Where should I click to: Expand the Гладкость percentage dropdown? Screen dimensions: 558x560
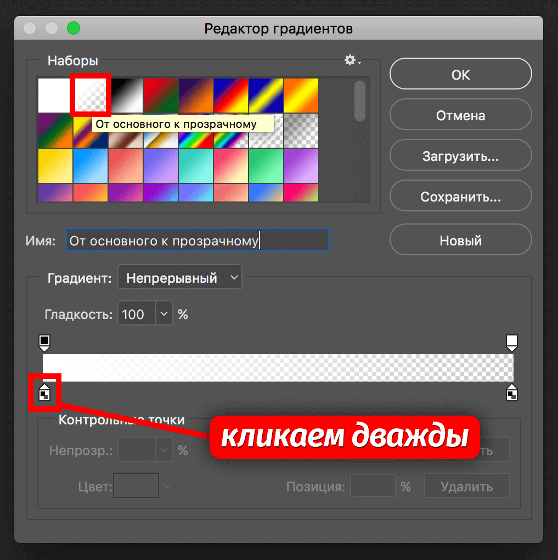coord(164,313)
